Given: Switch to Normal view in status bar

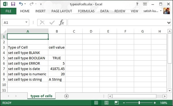Looking at the screenshot, I should pos(96,103).
